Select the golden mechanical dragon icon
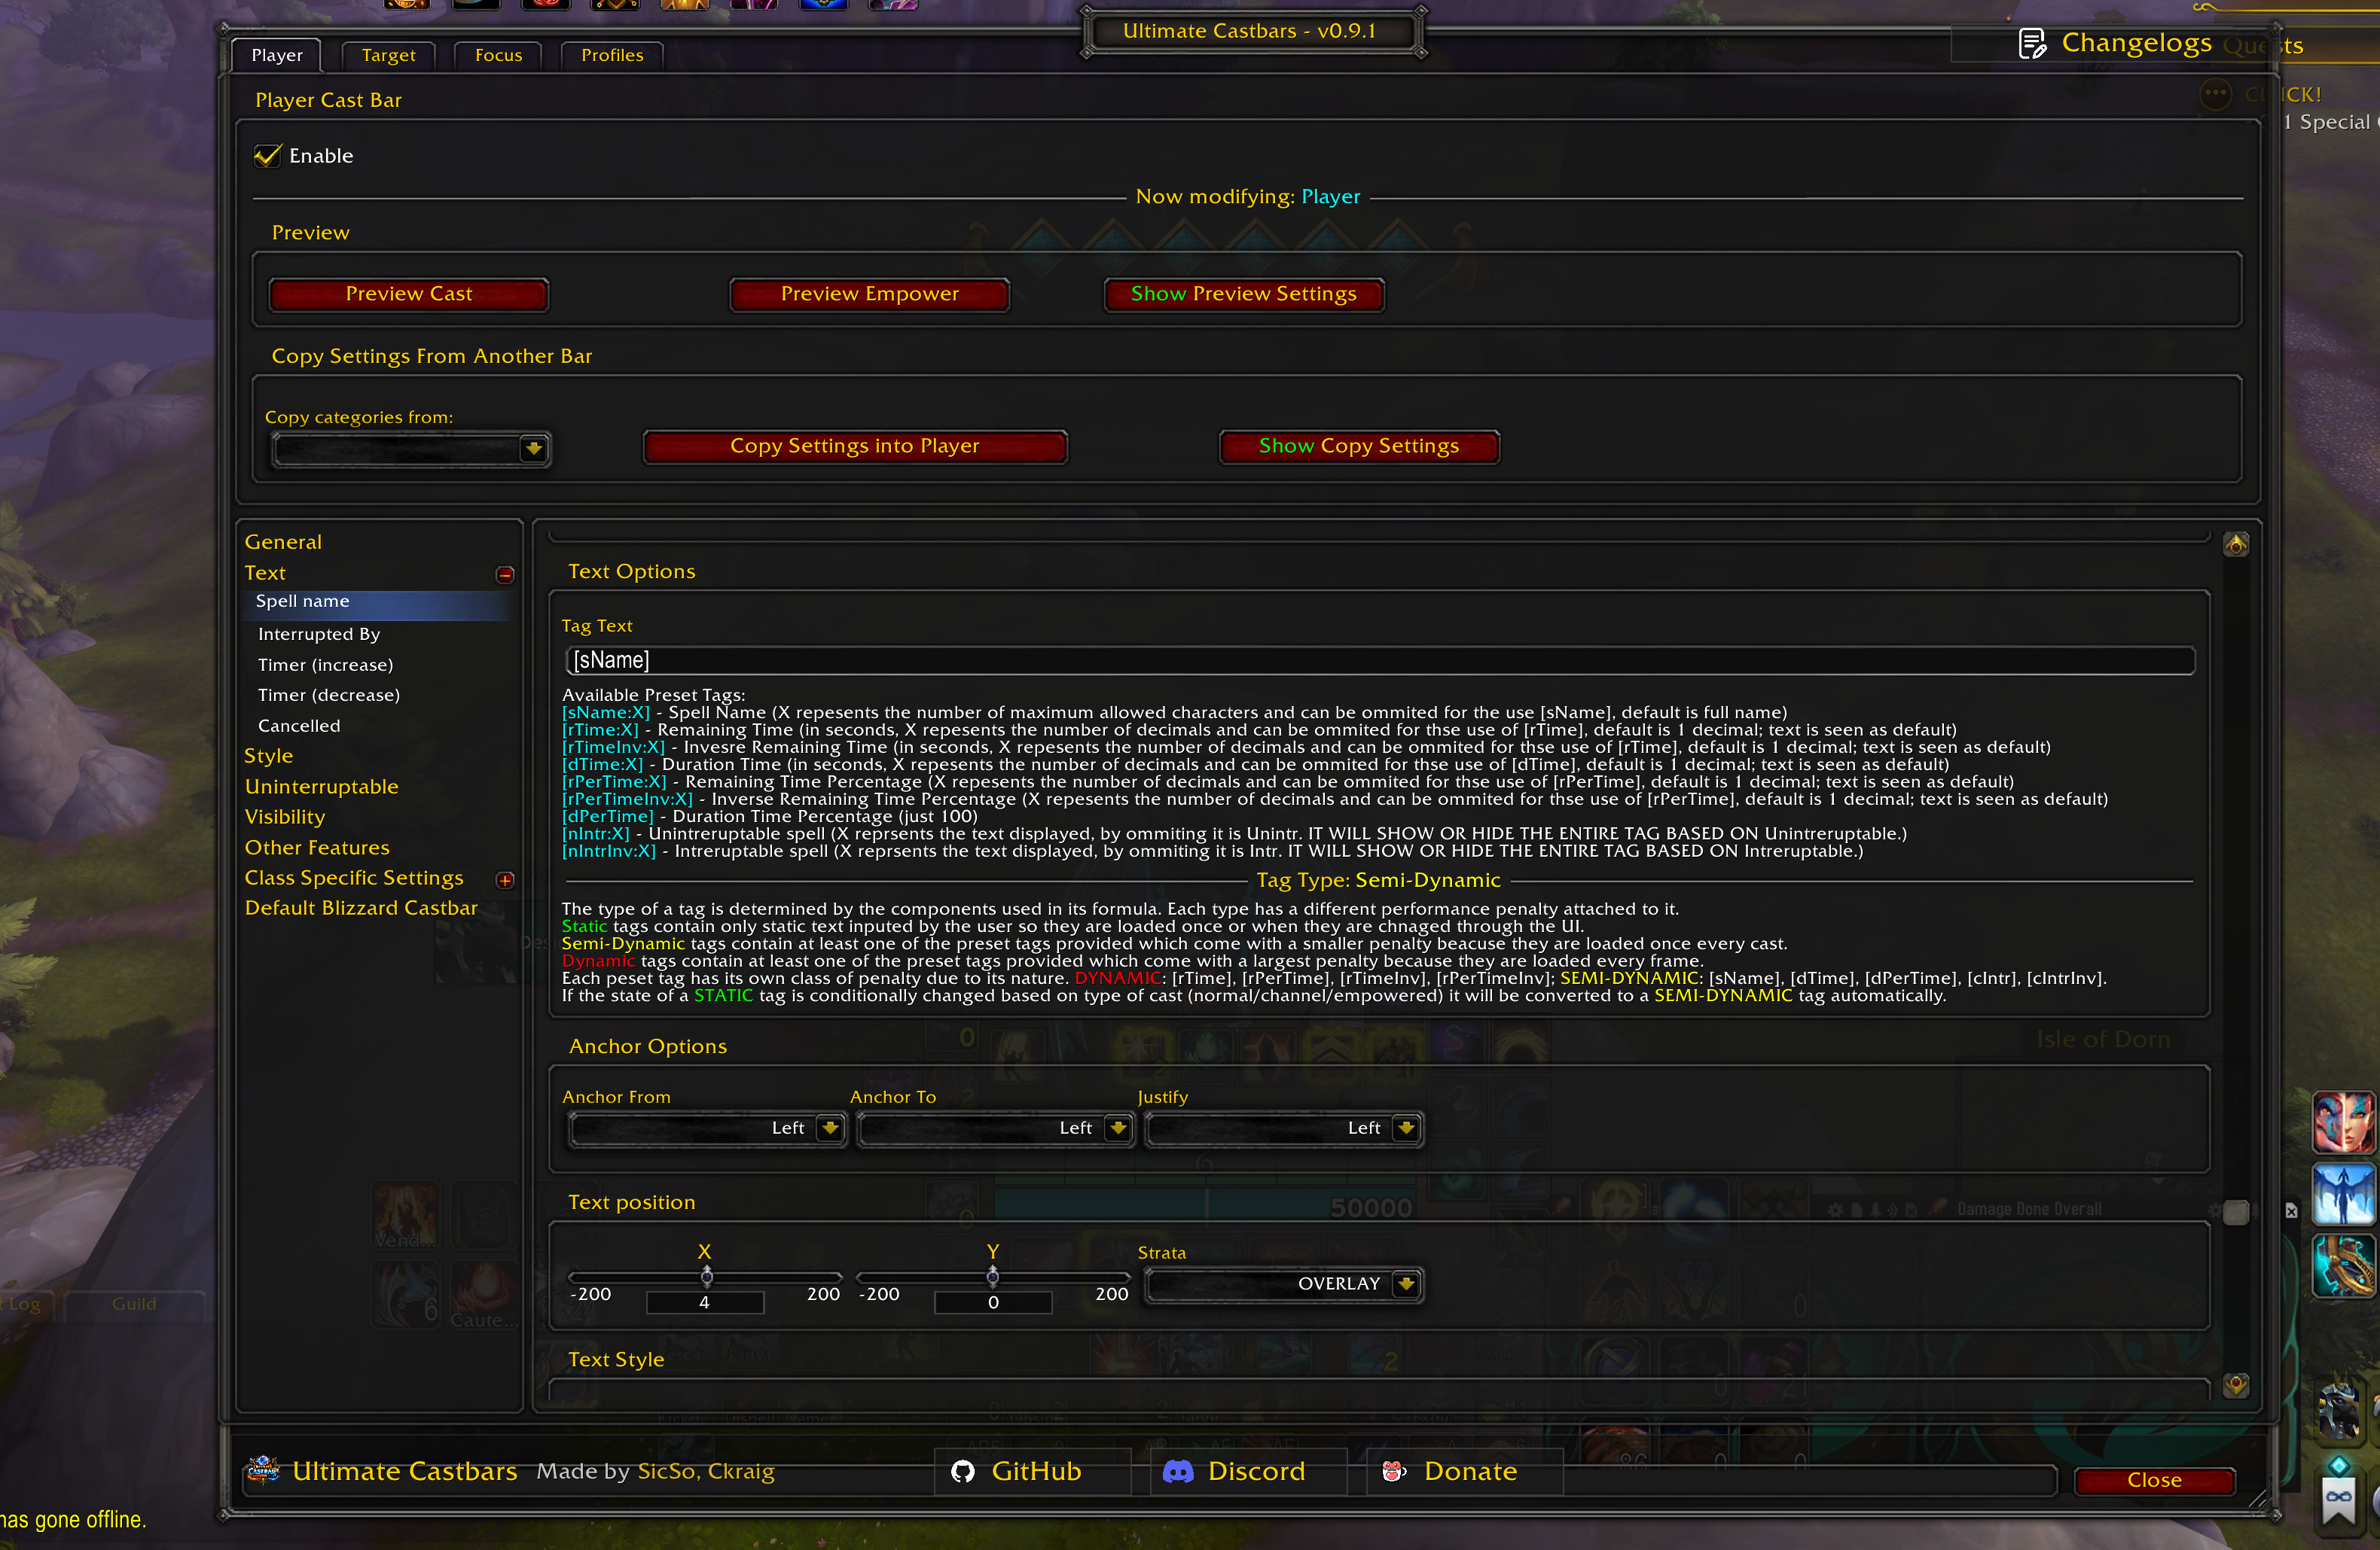2380x1550 pixels. click(2343, 1266)
